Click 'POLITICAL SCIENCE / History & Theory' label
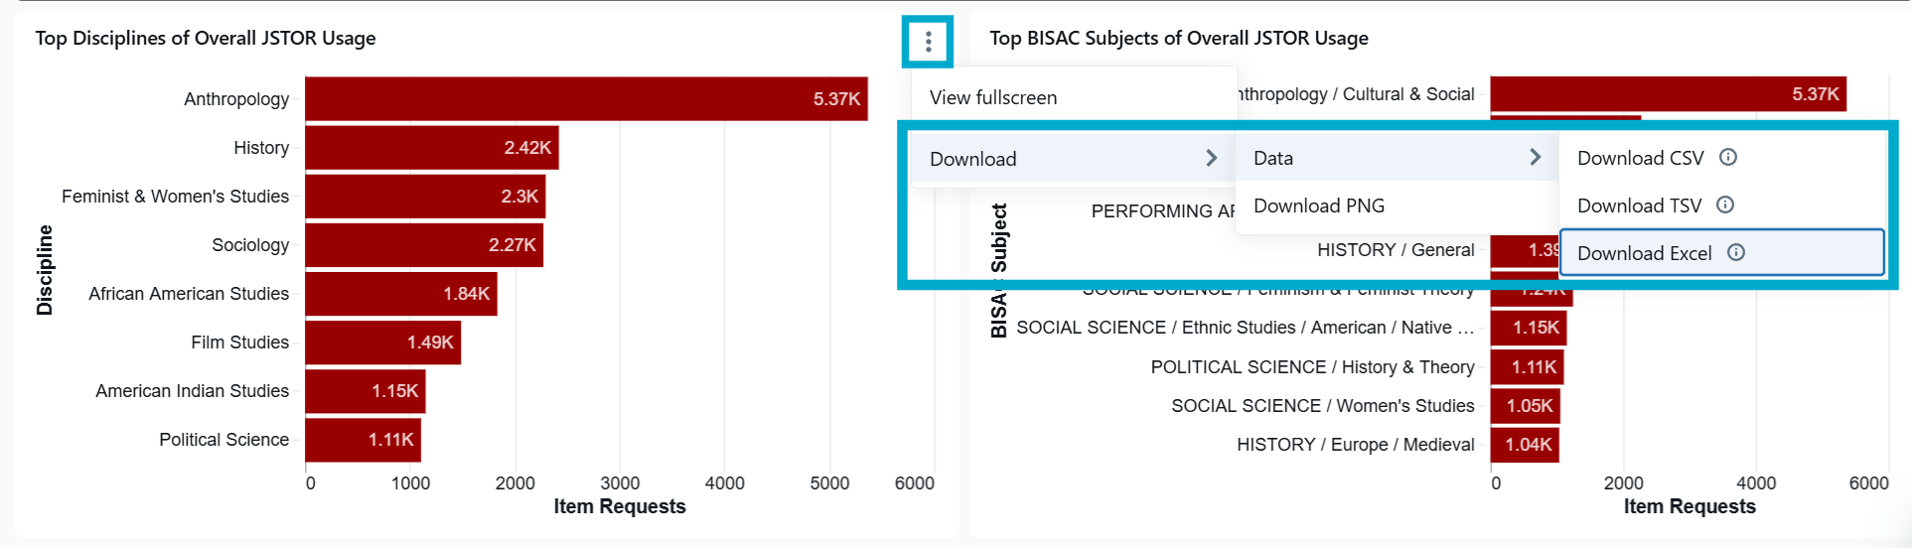1912x548 pixels. 1313,366
